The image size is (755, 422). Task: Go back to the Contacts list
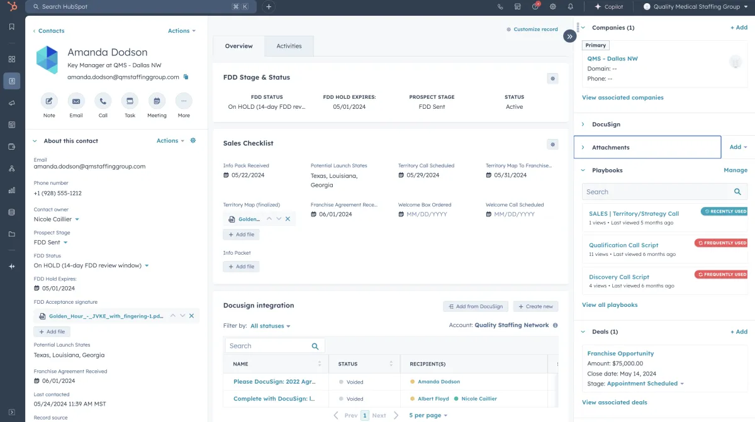(49, 31)
